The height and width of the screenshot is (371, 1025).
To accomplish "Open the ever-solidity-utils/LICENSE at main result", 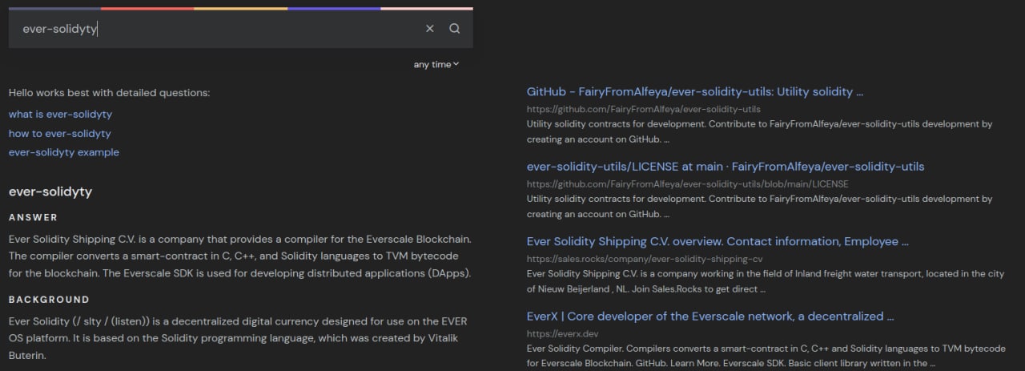I will point(725,167).
